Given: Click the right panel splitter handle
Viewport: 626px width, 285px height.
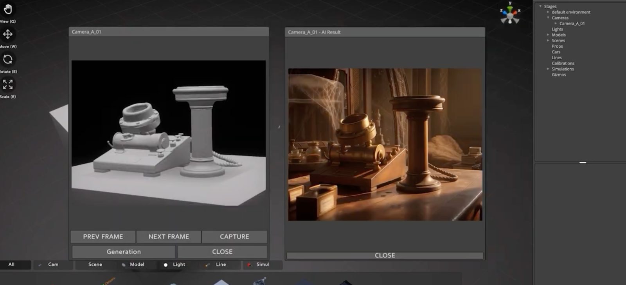Looking at the screenshot, I should pyautogui.click(x=583, y=162).
